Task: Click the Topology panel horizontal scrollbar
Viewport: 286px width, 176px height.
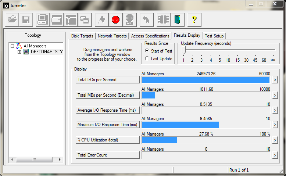Action: click(34, 159)
